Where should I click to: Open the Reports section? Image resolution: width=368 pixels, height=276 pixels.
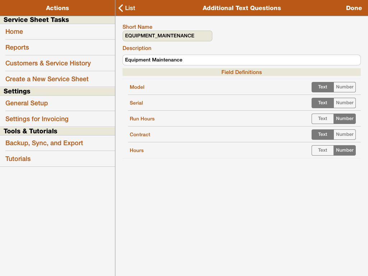tap(17, 47)
